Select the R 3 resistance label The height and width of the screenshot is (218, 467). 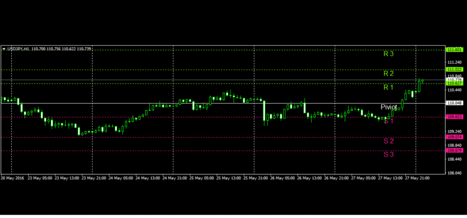(389, 54)
